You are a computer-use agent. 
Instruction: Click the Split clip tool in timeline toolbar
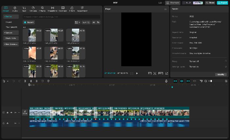click(x=25, y=81)
